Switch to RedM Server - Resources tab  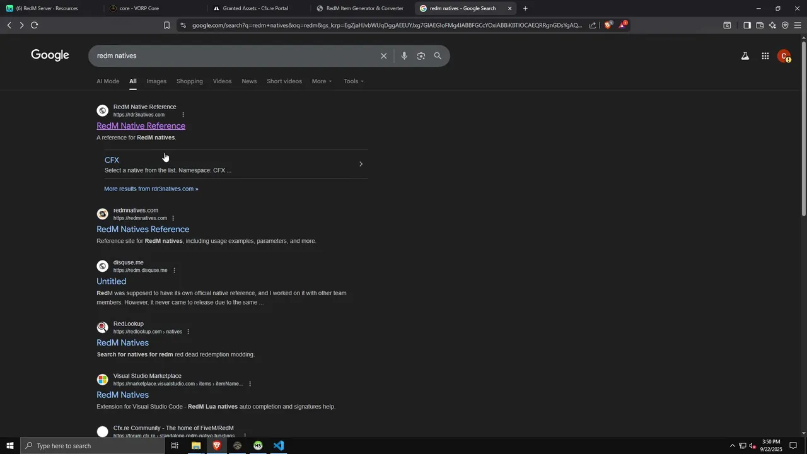tap(50, 8)
